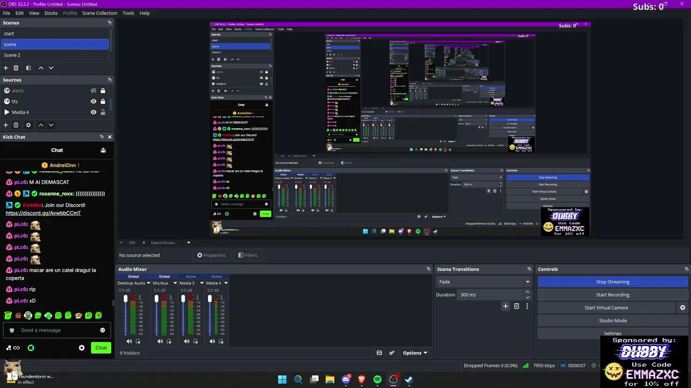Open the Tools menu

pyautogui.click(x=128, y=13)
